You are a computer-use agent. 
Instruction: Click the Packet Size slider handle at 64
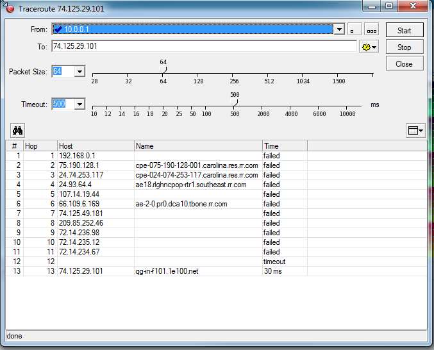pyautogui.click(x=163, y=69)
